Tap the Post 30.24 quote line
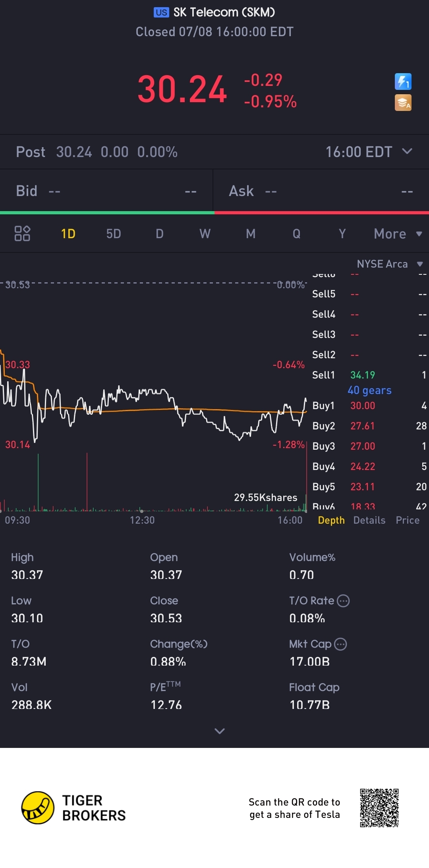Screen dimensions: 429x868 (97, 152)
